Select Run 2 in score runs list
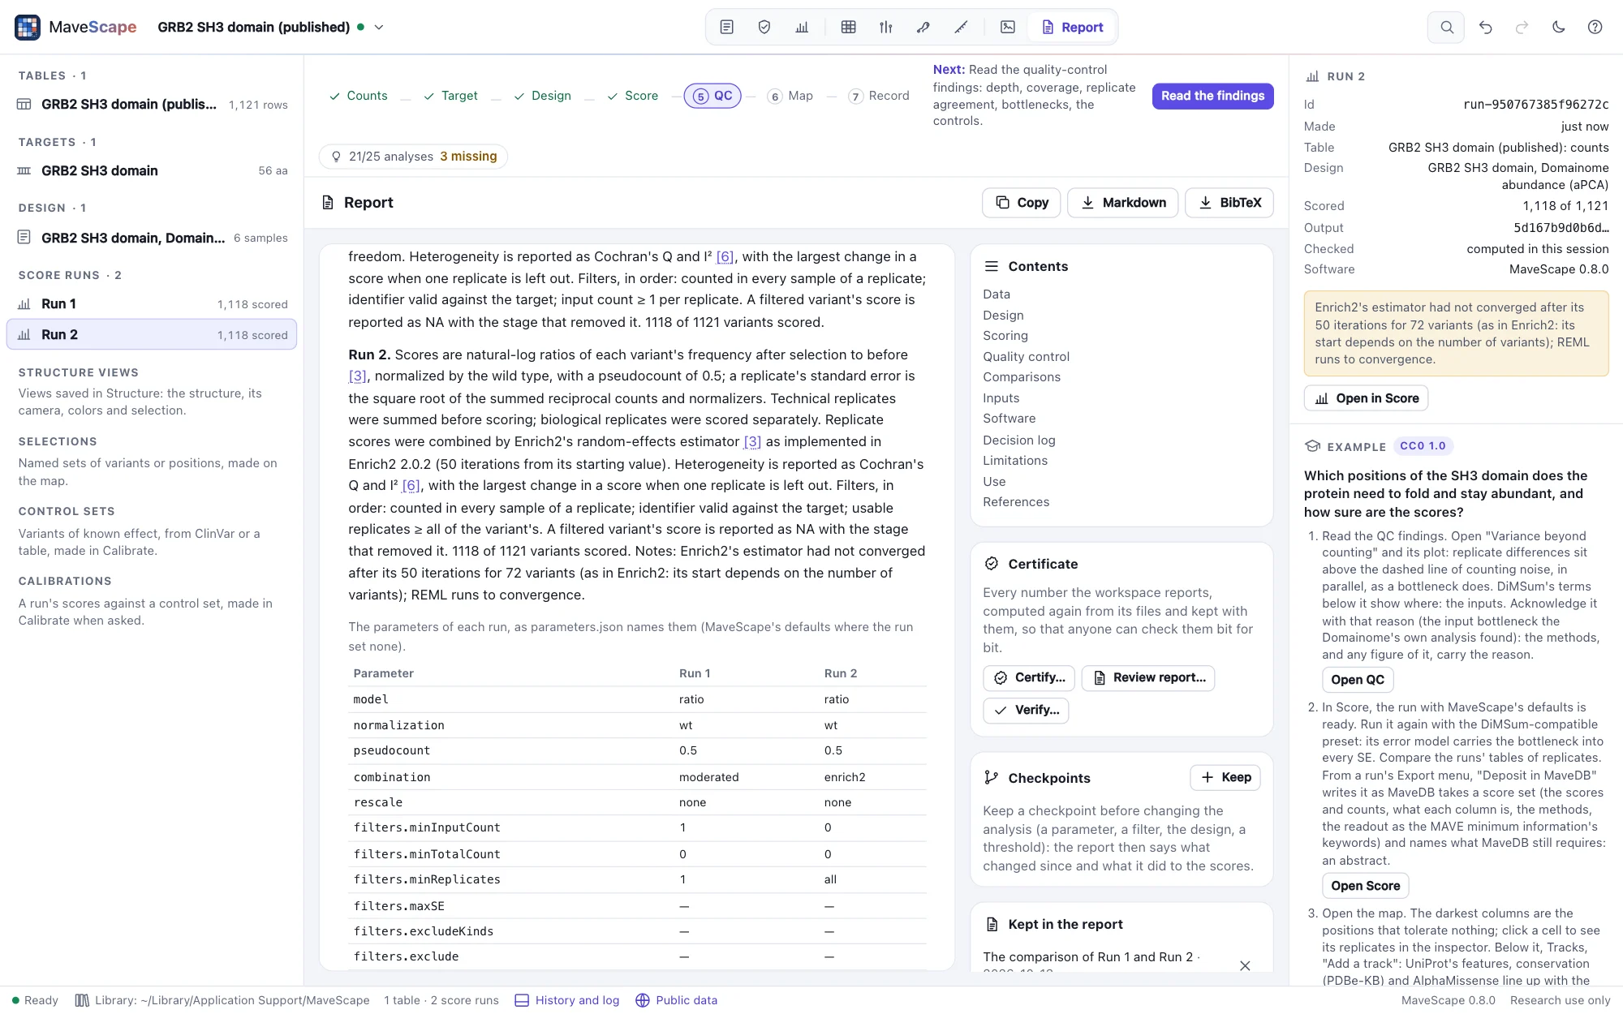The image size is (1623, 1014). coord(152,334)
